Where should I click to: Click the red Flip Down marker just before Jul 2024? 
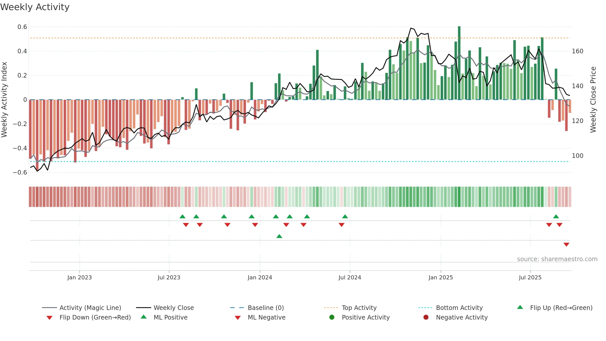pos(341,225)
